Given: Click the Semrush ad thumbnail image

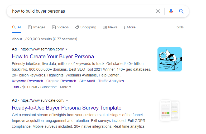Looking at the screenshot, I should (x=169, y=59).
